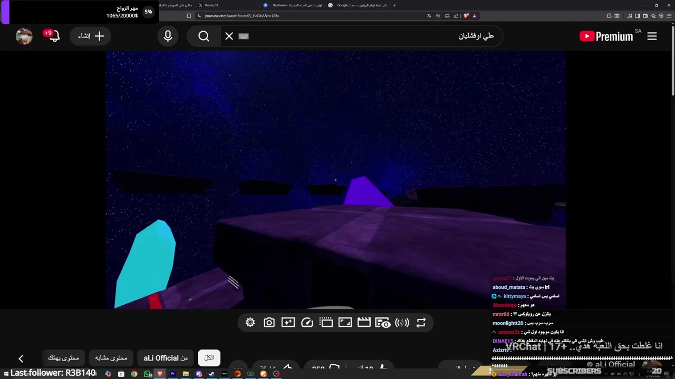Open Premiere Pro from the taskbar
This screenshot has width=675, height=379.
pos(173,374)
